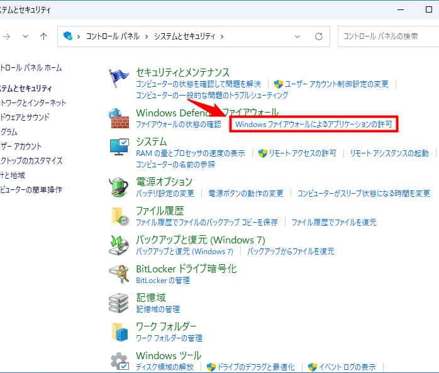Open コンピューターがスリープ状態になる時間を変更
439x373 pixels.
364,194
